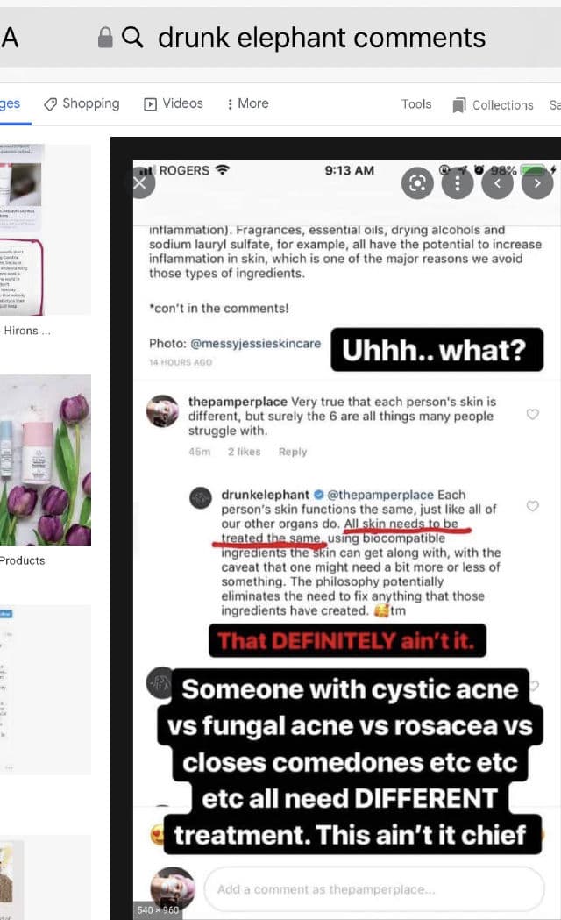Open the Tools search options
This screenshot has height=920, width=561.
point(416,103)
